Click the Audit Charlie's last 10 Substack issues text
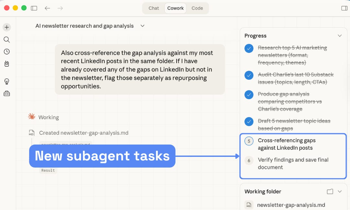Image resolution: width=350 pixels, height=210 pixels. click(296, 78)
